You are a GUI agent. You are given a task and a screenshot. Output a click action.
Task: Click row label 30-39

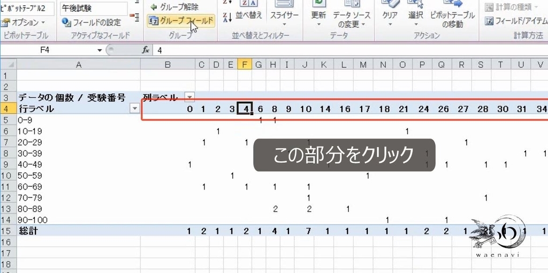coord(30,154)
